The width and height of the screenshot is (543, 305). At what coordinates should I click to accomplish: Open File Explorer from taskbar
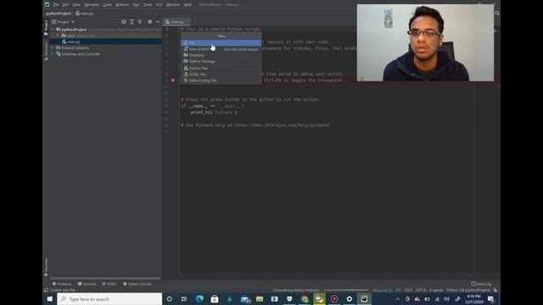260,299
